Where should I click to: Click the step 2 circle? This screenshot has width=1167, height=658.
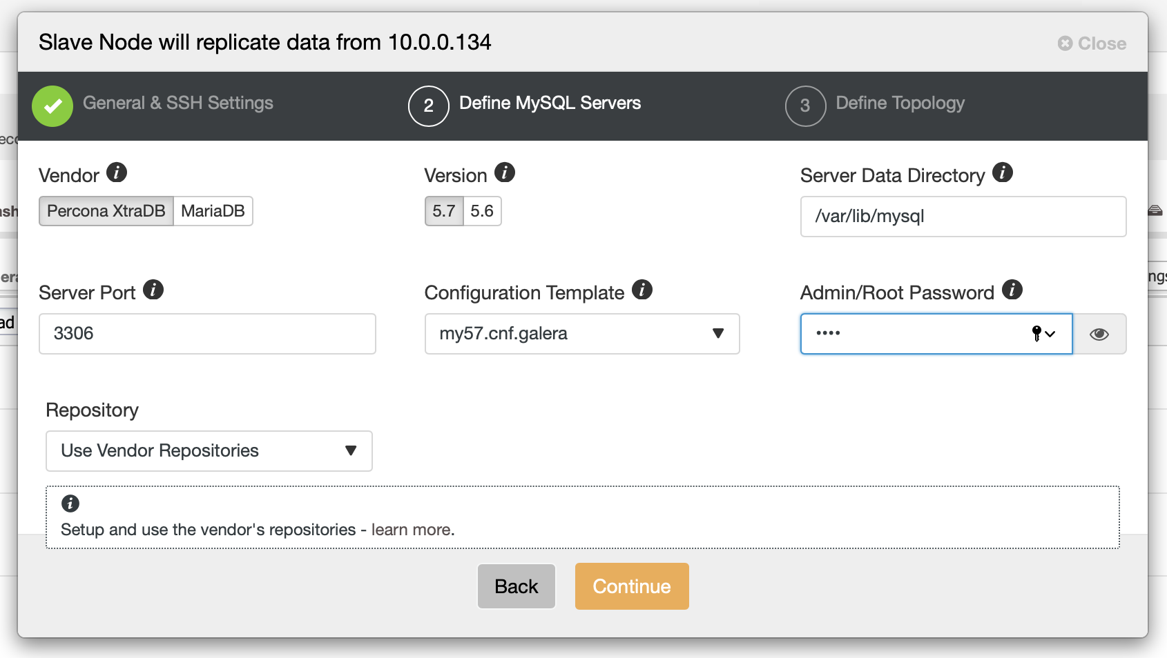(429, 106)
